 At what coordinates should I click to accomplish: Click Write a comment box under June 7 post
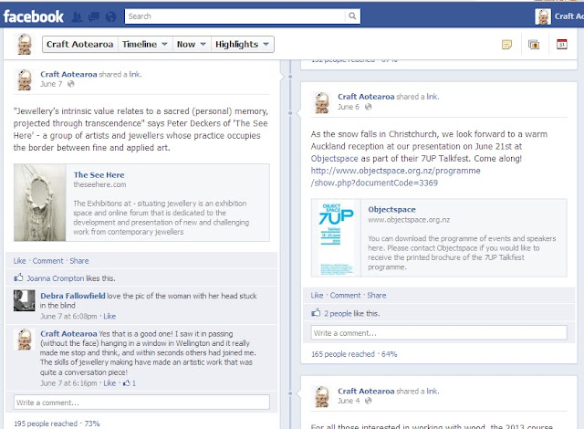[141, 403]
